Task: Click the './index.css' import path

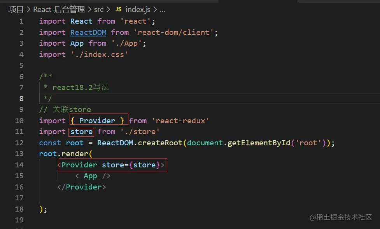Action: pos(99,55)
